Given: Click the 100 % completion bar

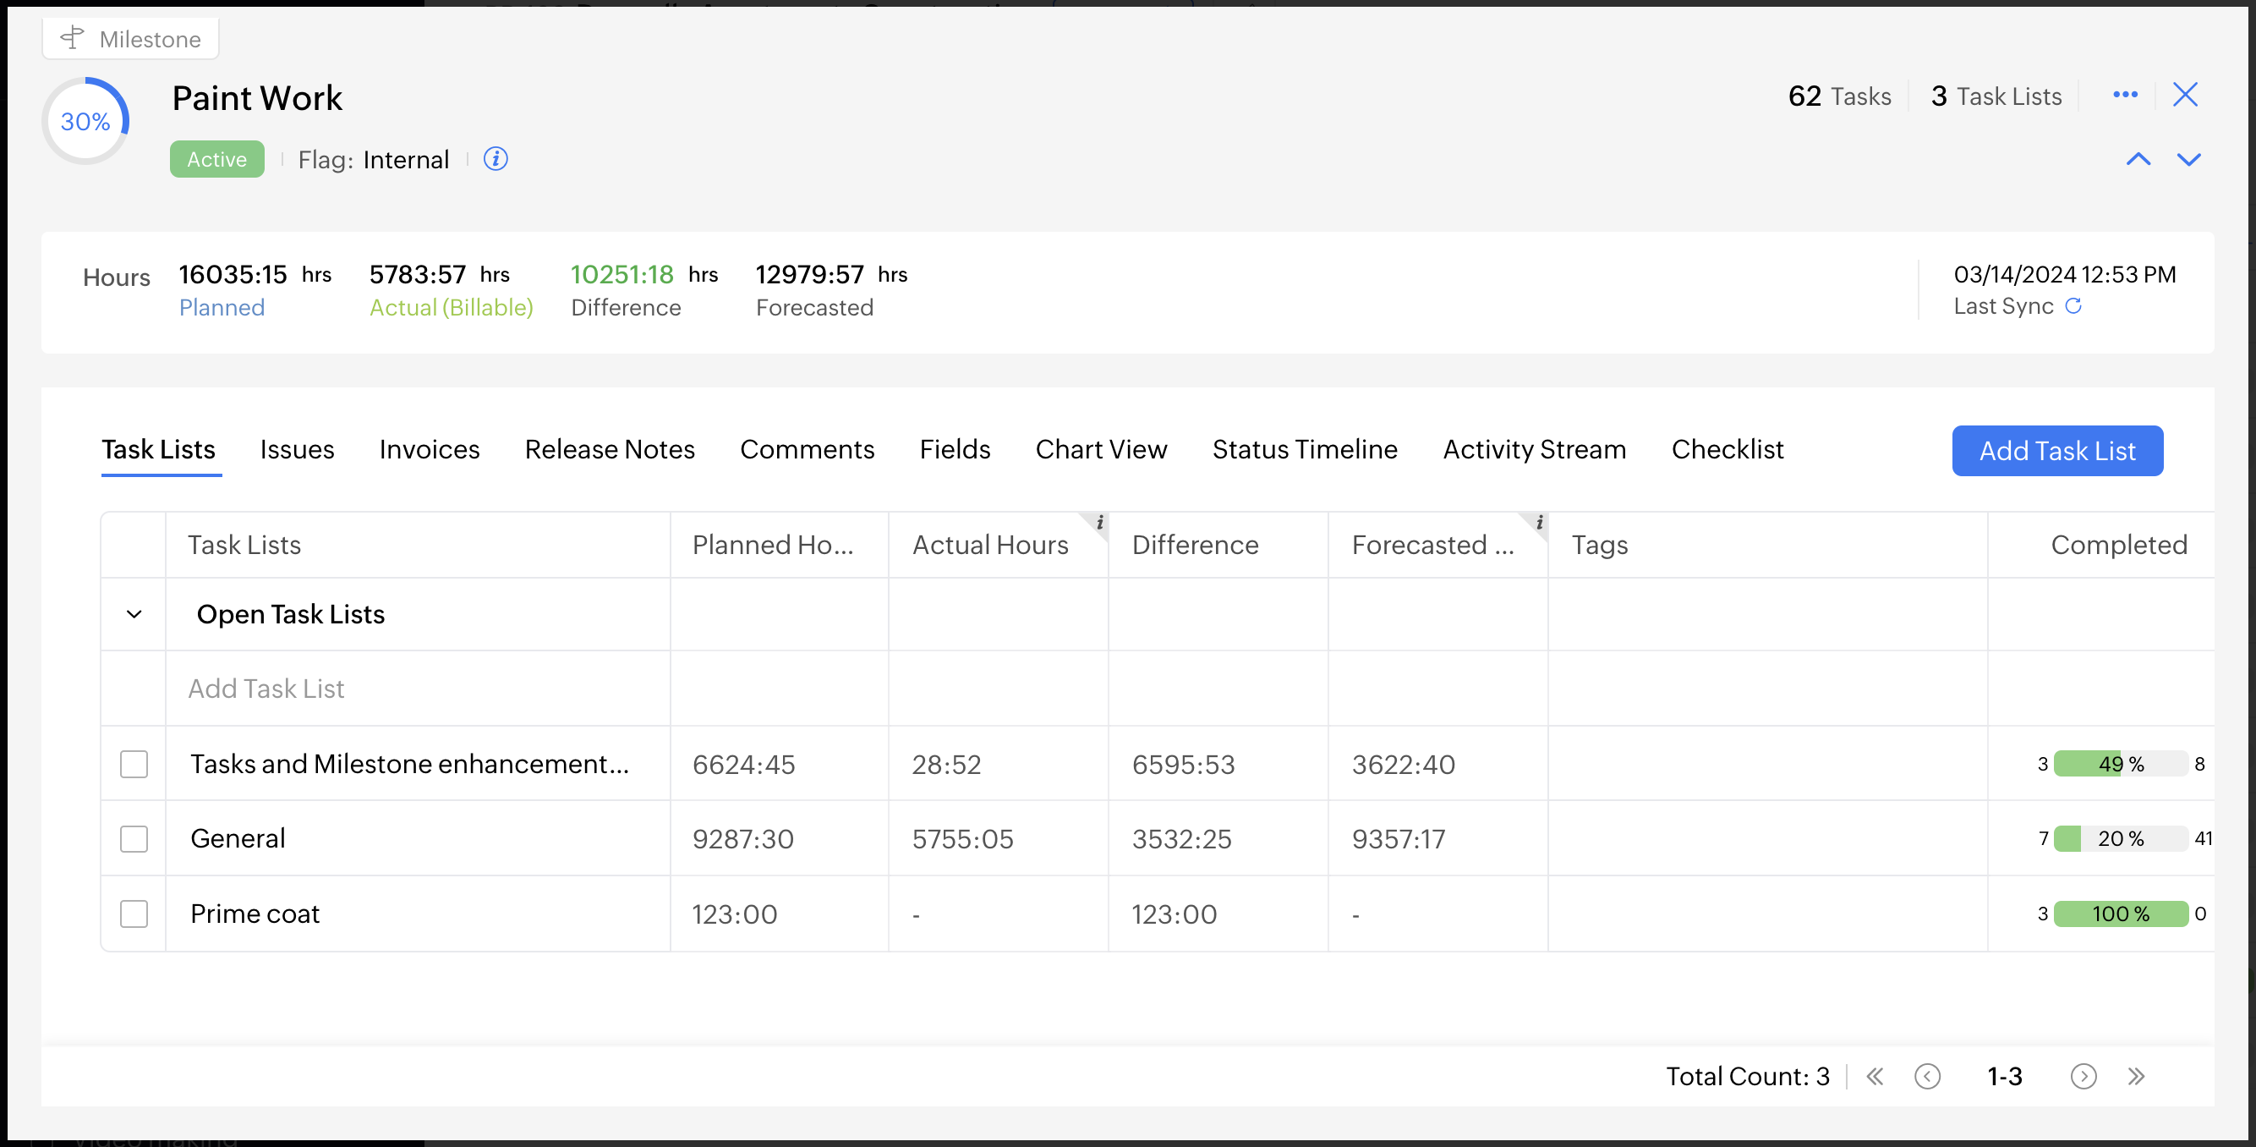Looking at the screenshot, I should 2120,914.
